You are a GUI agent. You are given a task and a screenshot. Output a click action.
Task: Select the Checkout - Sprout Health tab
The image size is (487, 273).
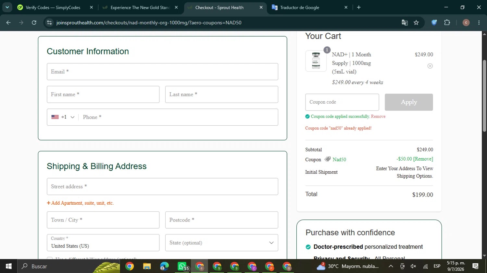coord(225,7)
